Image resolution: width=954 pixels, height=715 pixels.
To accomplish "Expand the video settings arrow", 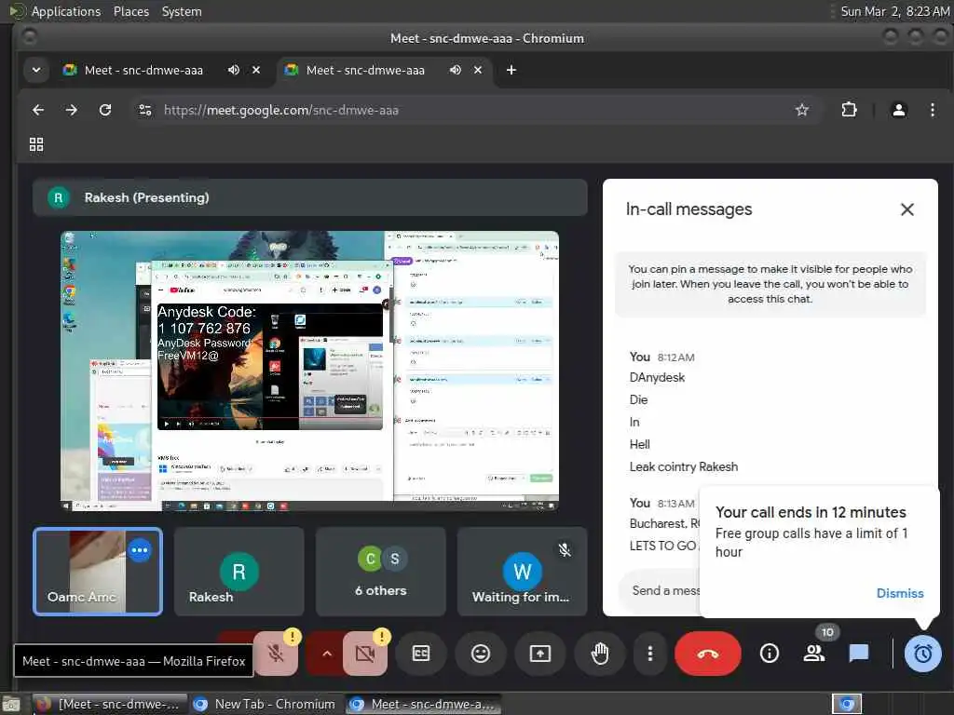I will click(x=327, y=654).
